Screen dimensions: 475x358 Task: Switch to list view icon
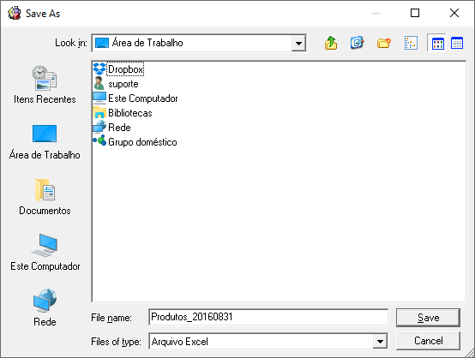pos(437,44)
